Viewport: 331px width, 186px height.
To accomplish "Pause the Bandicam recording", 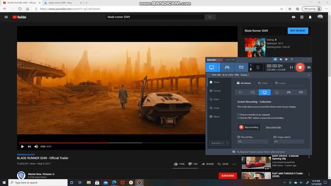I will click(291, 68).
